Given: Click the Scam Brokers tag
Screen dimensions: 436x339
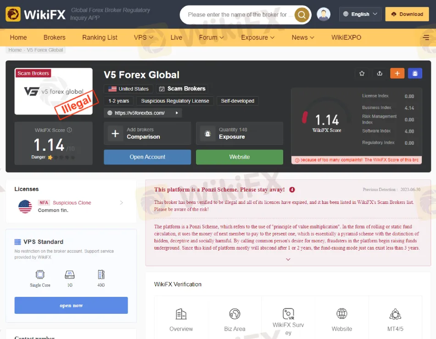Looking at the screenshot, I should point(182,88).
